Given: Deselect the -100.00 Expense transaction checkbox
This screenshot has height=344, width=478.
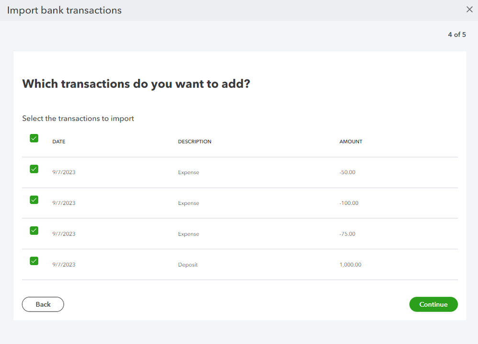Looking at the screenshot, I should pos(34,200).
